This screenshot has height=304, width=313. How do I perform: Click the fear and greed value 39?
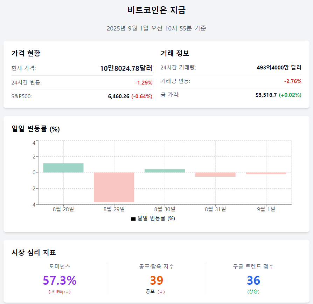click(x=156, y=280)
